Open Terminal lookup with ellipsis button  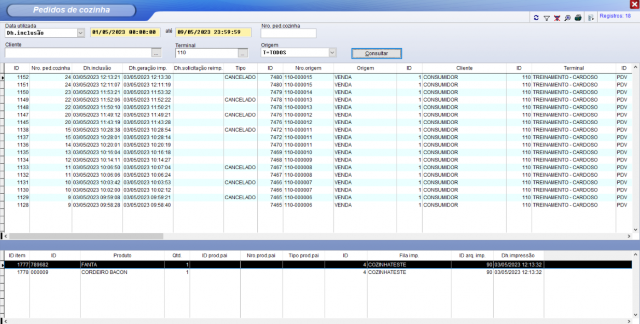[243, 53]
